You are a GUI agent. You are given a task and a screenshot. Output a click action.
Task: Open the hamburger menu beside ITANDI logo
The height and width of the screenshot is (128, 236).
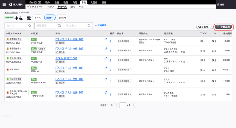click(x=4, y=4)
